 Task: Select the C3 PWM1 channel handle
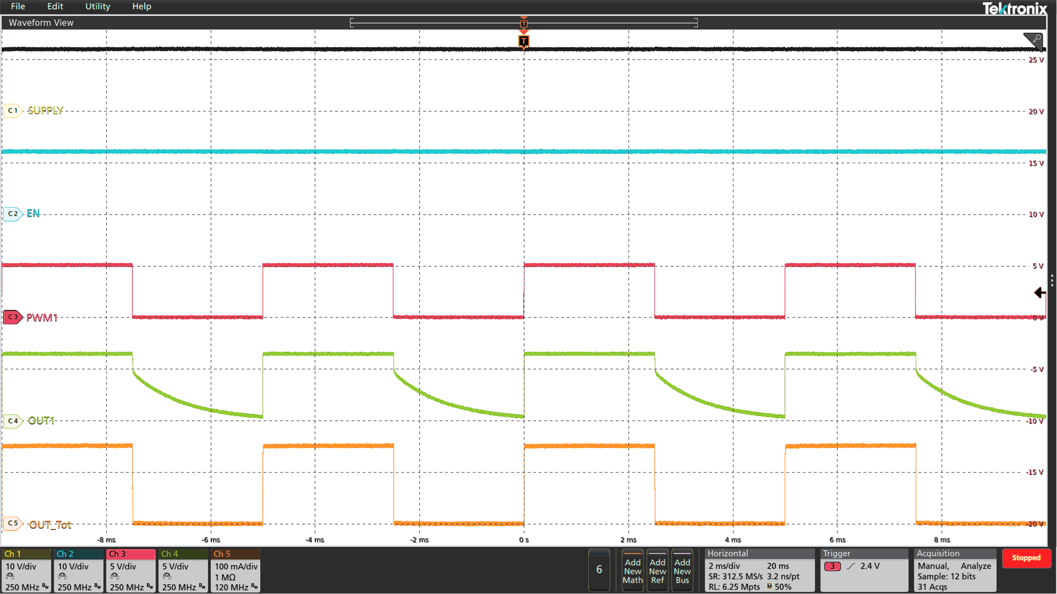click(x=13, y=317)
